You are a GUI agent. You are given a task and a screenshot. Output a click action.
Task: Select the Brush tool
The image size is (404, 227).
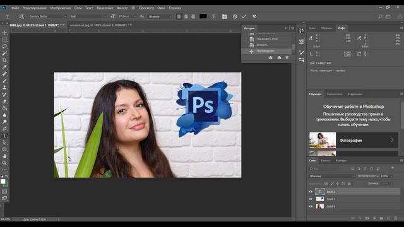point(4,81)
